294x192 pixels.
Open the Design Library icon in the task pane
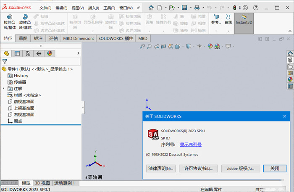[x=290, y=60]
